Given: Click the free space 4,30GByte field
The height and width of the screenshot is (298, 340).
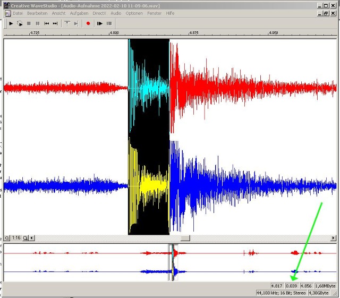Looking at the screenshot, I should [319, 293].
